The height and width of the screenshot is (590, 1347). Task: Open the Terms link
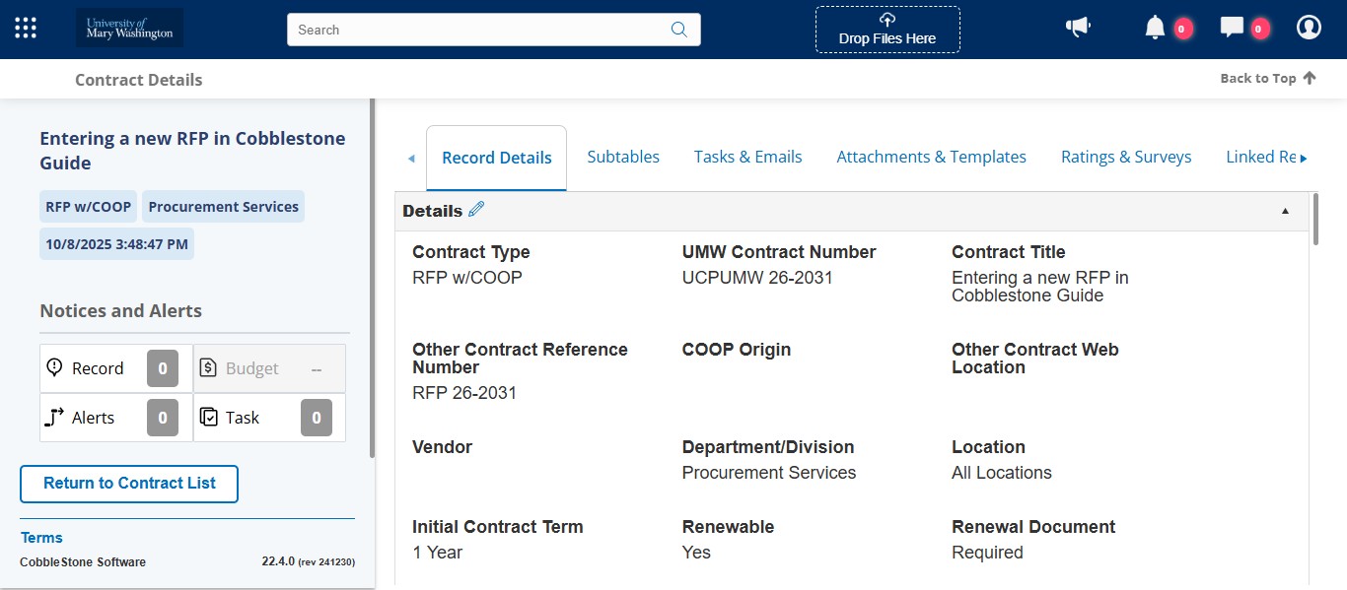[x=41, y=537]
